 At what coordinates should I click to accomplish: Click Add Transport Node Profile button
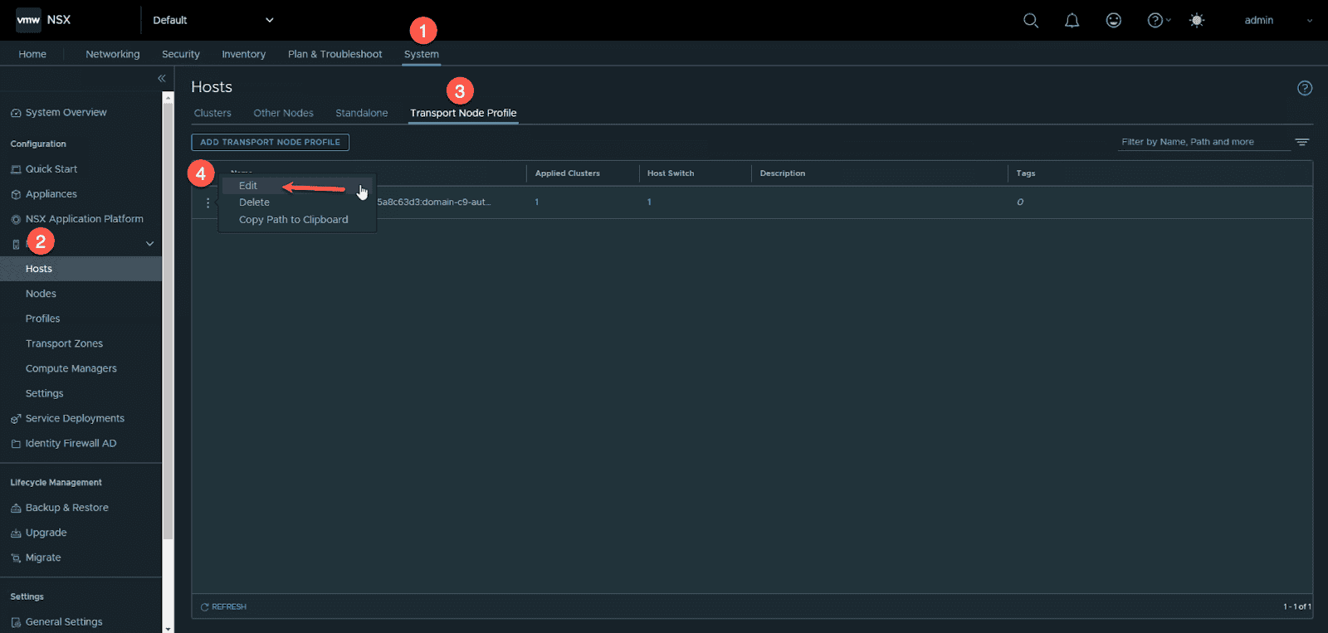270,142
